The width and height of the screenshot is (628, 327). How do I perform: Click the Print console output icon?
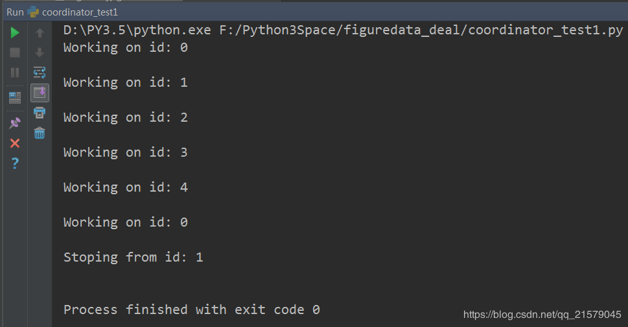(x=40, y=113)
